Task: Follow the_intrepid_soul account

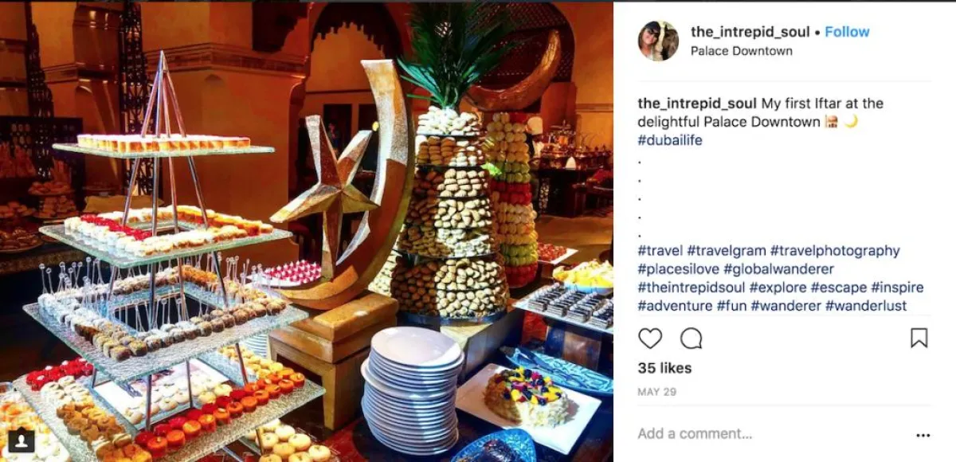Action: pyautogui.click(x=847, y=32)
